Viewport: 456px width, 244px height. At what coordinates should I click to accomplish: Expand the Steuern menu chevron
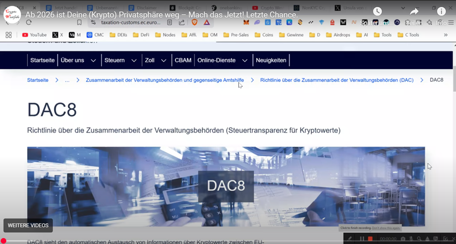tap(134, 61)
